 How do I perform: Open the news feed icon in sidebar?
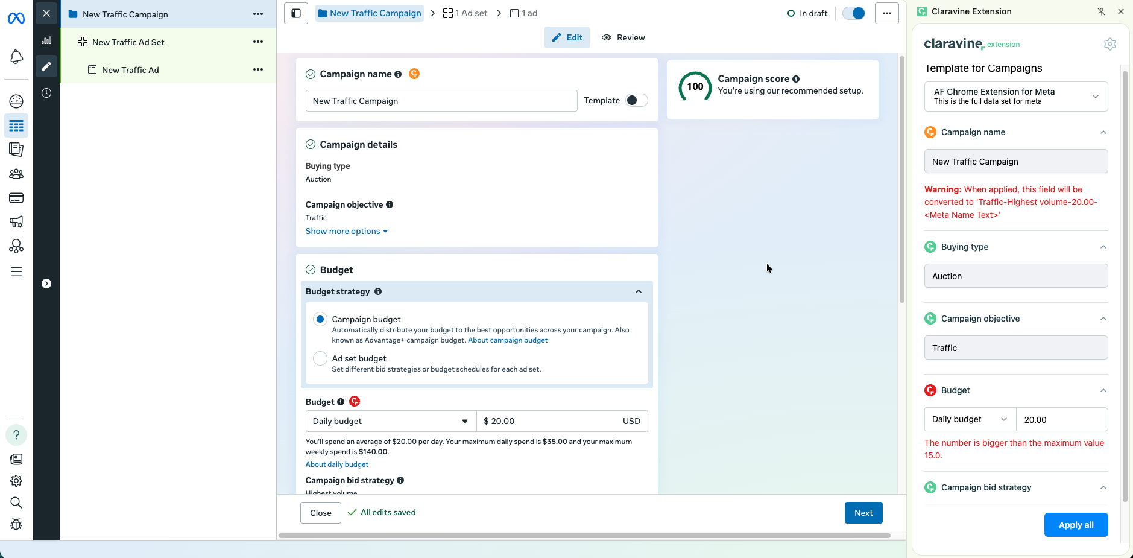[16, 459]
